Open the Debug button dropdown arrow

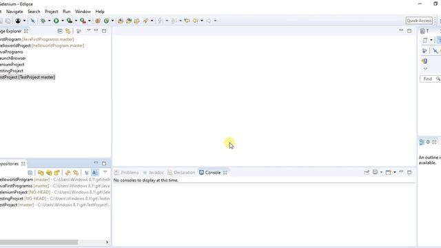[x=49, y=21]
